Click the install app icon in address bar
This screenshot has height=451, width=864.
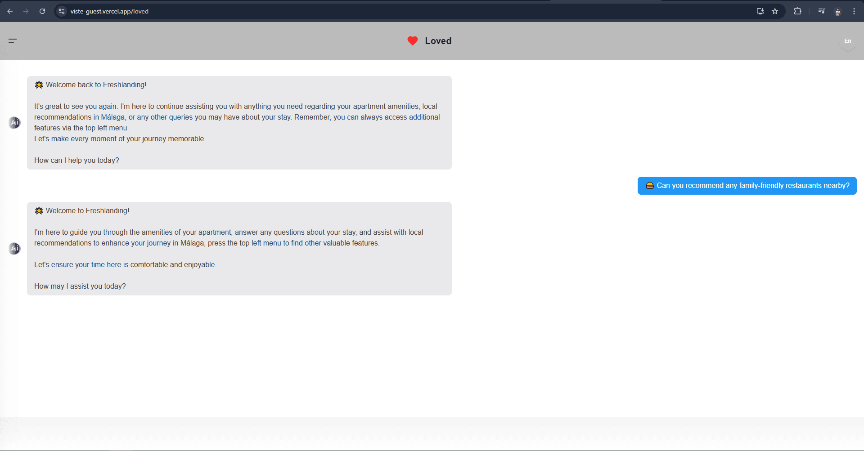pyautogui.click(x=760, y=11)
